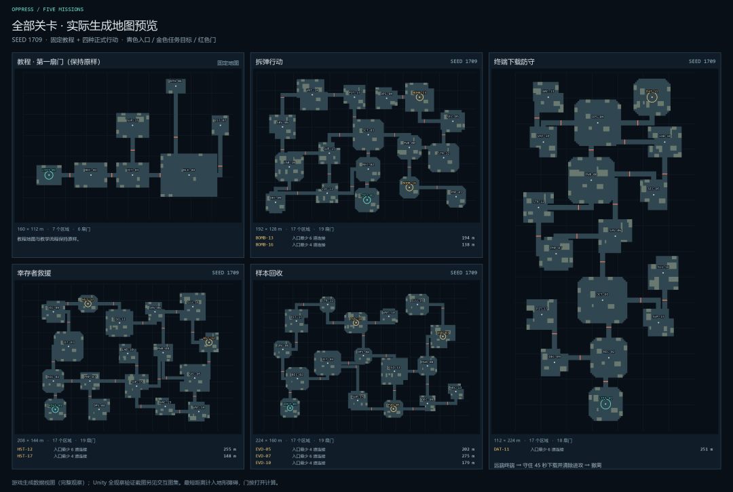Select the HST-17 label in the stats list
733x492 pixels.
tap(25, 455)
